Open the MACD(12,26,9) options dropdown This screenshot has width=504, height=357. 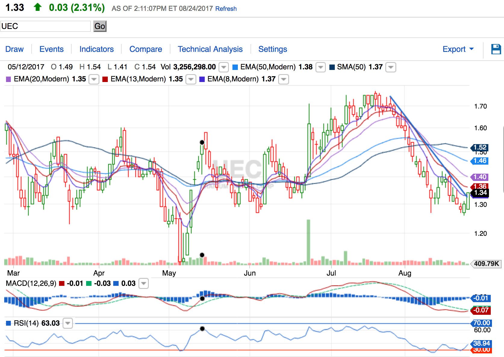[144, 284]
